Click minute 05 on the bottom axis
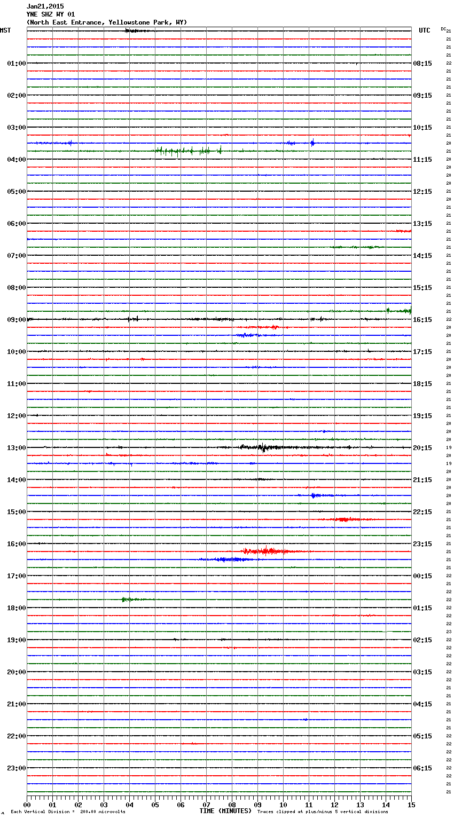 coord(155,805)
